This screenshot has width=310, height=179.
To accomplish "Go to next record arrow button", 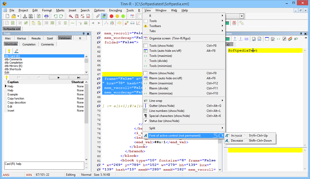I will 59,78.
